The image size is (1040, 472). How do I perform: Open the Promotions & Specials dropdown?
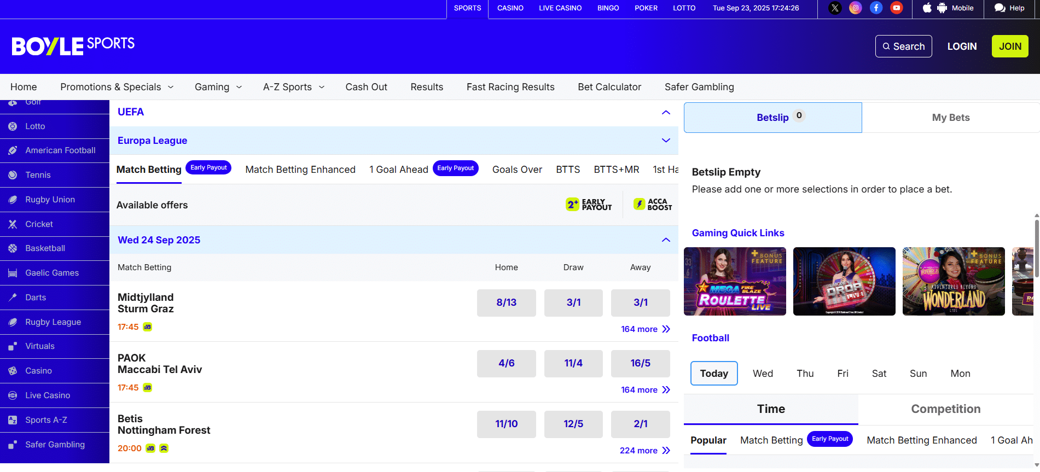tap(117, 87)
